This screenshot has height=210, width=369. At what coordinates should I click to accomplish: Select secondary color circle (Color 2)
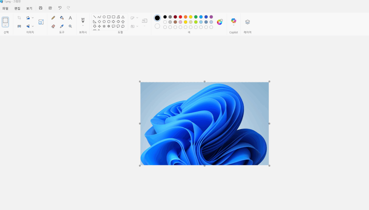point(157,26)
